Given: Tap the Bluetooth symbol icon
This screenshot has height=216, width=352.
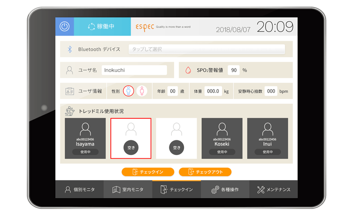Looking at the screenshot, I should pyautogui.click(x=70, y=49).
